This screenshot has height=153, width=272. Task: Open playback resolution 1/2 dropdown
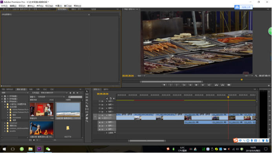[249, 76]
